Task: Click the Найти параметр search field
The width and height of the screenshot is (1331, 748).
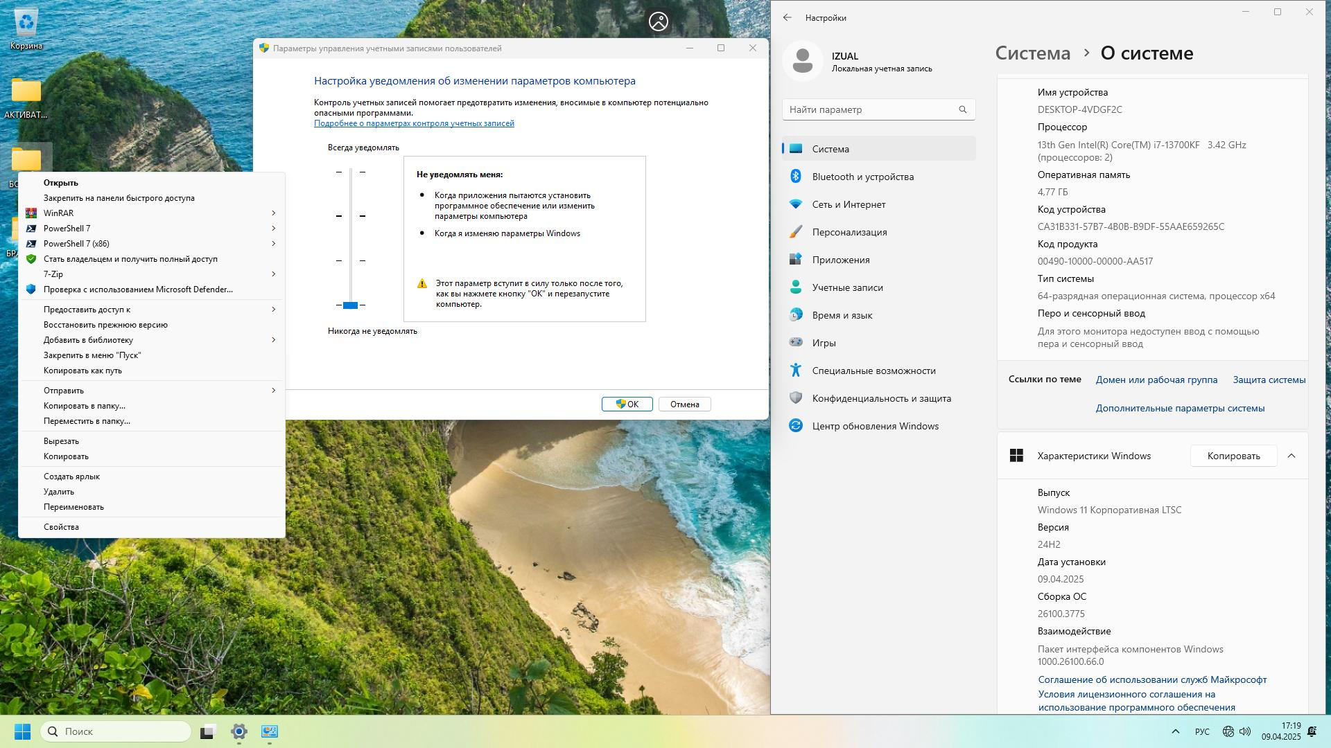Action: 870,109
